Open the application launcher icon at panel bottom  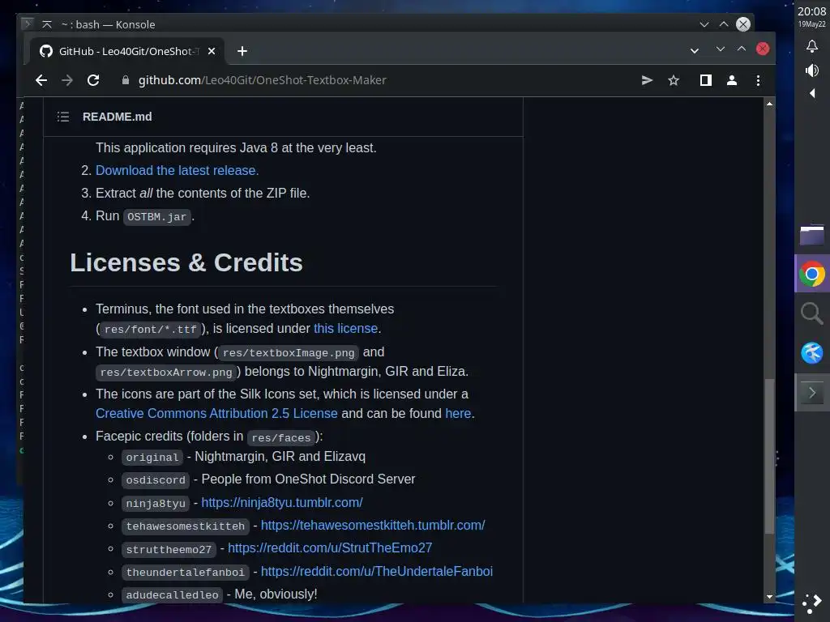[x=812, y=603]
